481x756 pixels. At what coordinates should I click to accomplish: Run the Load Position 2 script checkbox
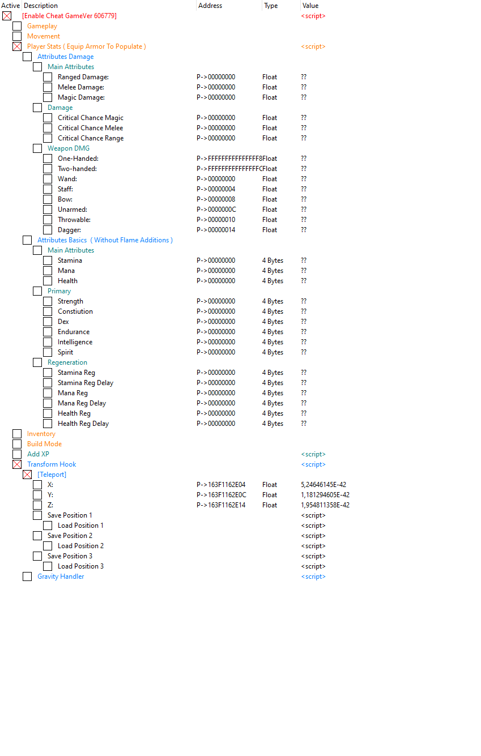(48, 546)
